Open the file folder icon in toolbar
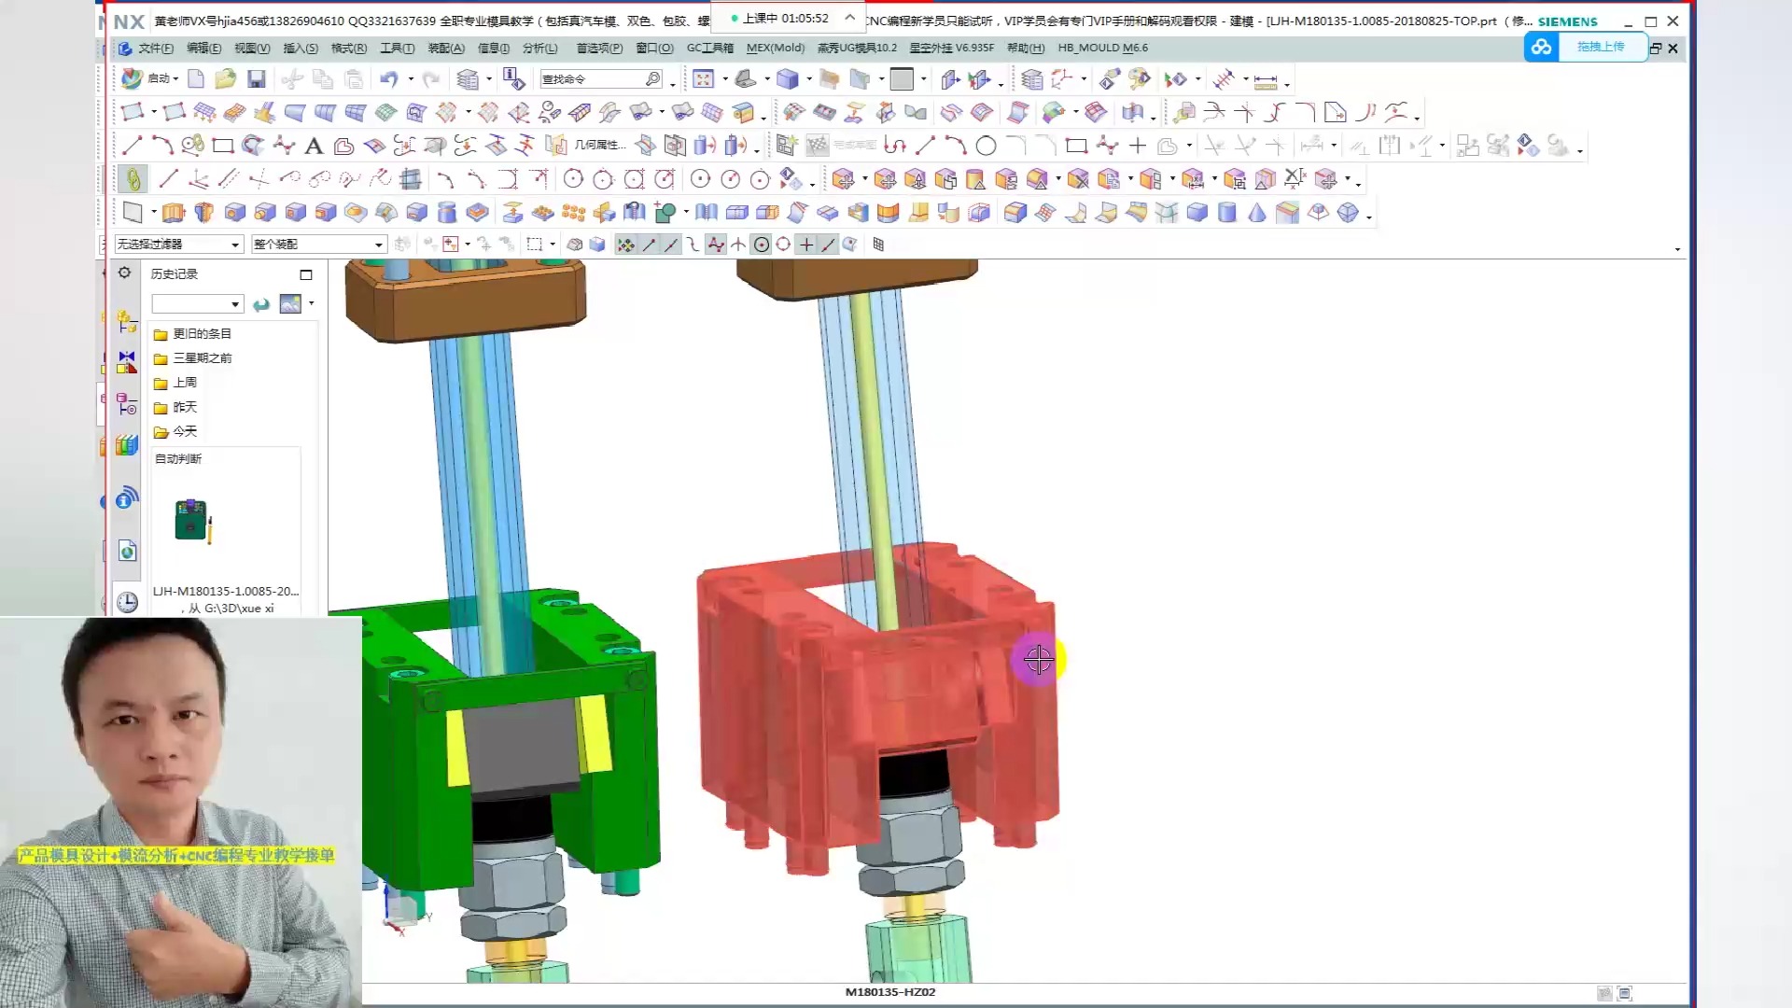Screen dimensions: 1792x1008 click(x=225, y=79)
